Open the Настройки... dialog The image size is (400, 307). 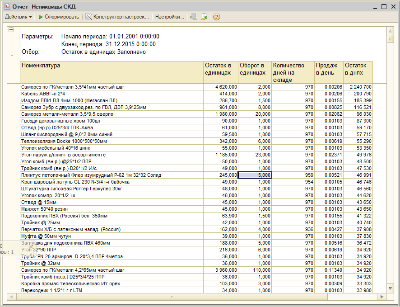[x=170, y=17]
